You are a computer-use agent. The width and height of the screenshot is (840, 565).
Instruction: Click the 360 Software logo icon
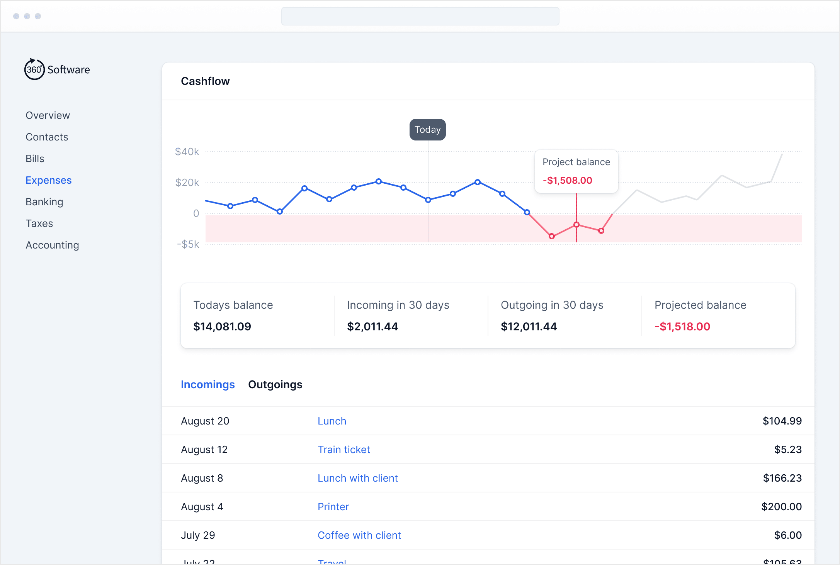pyautogui.click(x=34, y=69)
